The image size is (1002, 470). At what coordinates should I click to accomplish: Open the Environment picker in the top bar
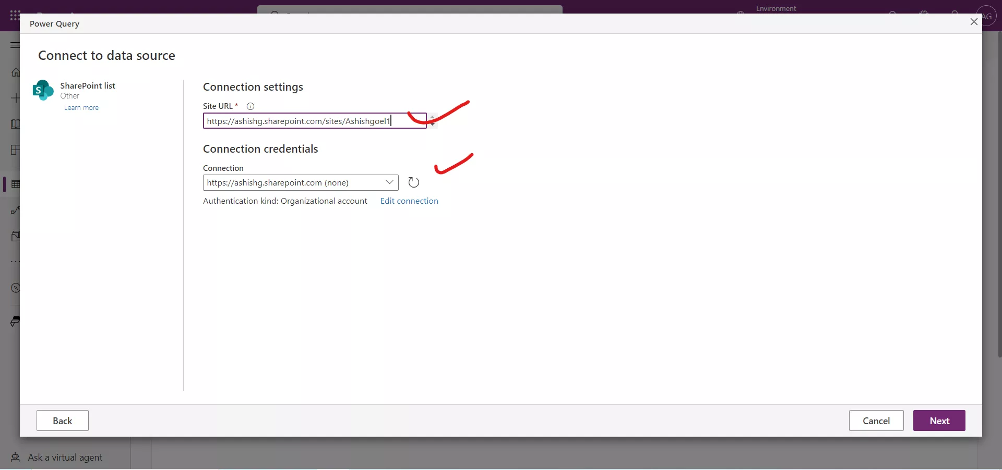tap(777, 8)
